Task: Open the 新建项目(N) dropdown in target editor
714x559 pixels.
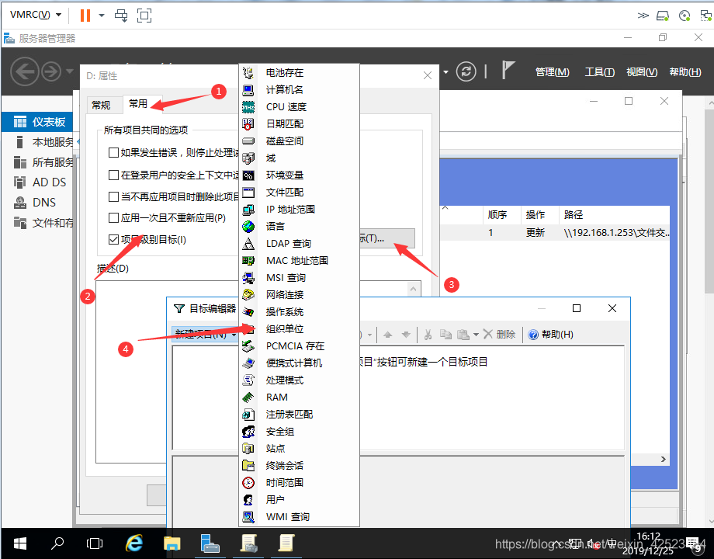Action: click(206, 335)
